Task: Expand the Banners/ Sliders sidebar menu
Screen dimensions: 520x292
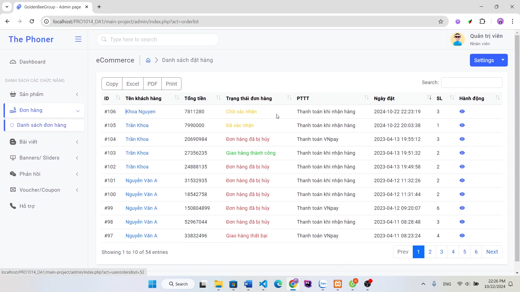Action: pos(44,158)
